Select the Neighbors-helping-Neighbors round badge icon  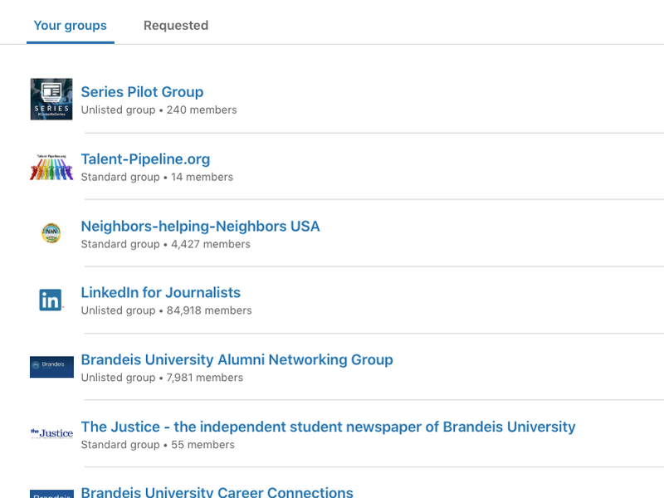click(51, 233)
